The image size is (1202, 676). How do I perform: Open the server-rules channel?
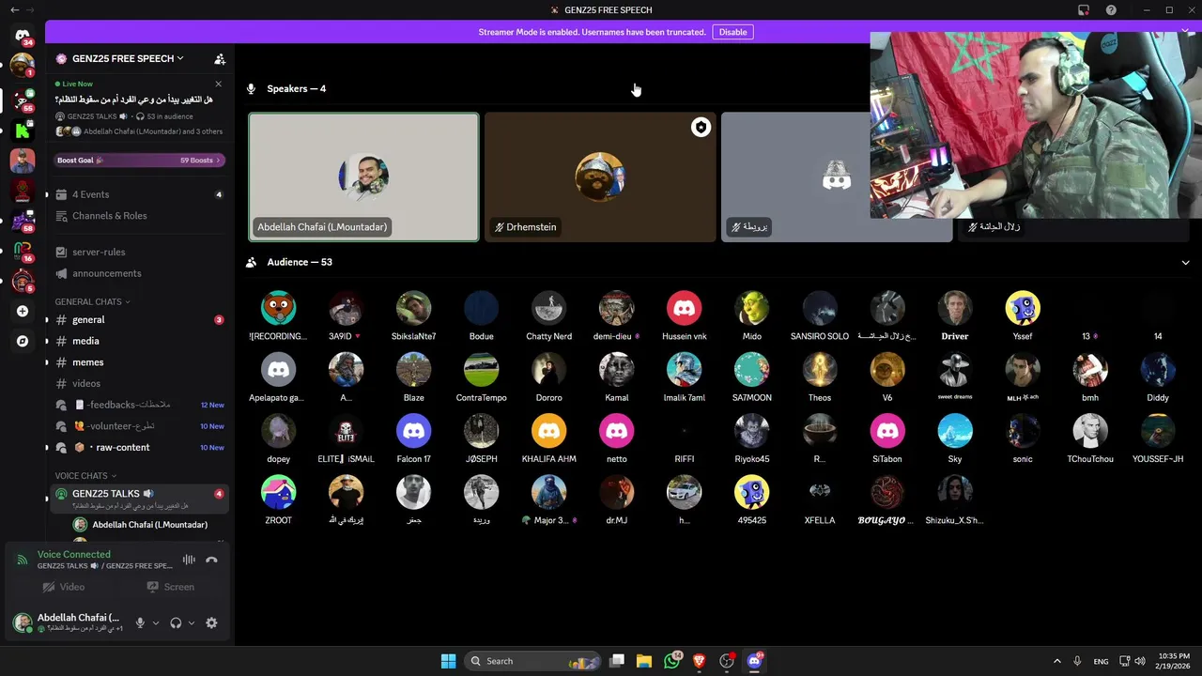[x=139, y=252]
